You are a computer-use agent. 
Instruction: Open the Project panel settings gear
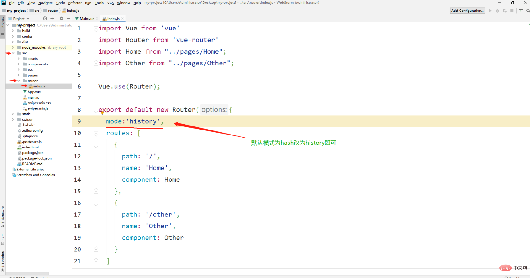click(61, 19)
